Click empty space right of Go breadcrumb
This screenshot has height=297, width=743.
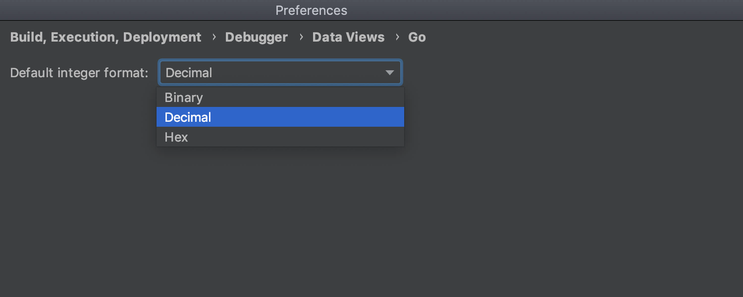click(x=584, y=37)
